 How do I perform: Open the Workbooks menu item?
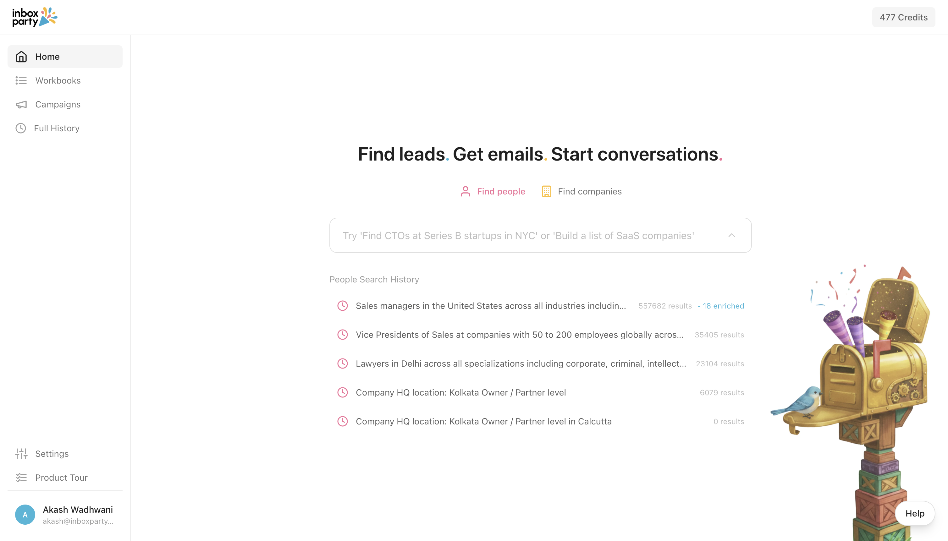tap(58, 80)
